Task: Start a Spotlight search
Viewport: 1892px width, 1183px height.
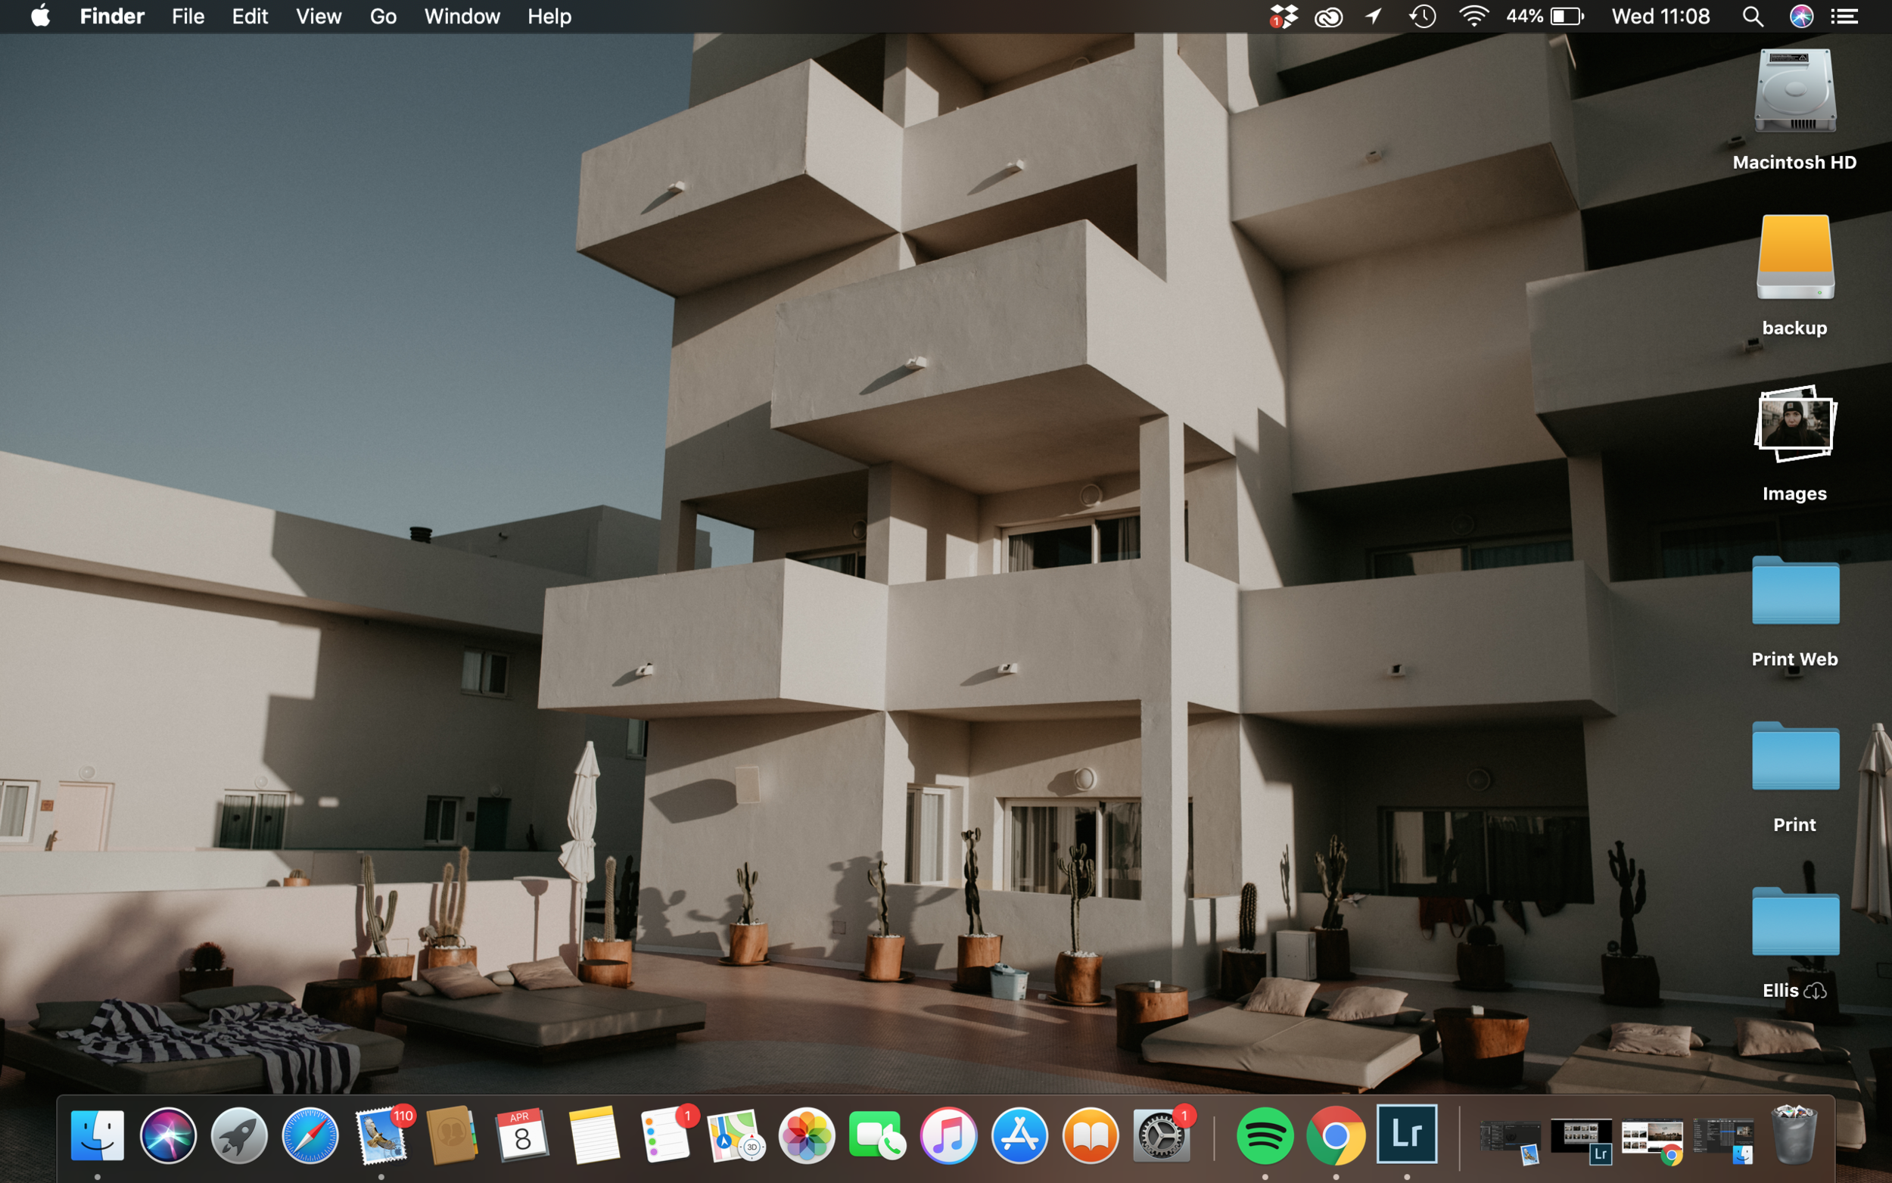Action: pos(1752,16)
